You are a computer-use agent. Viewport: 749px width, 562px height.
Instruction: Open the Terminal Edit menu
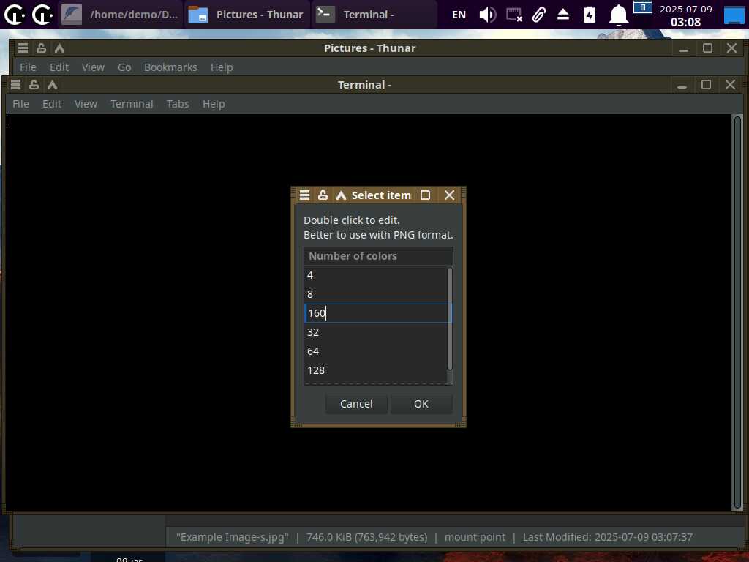click(52, 104)
